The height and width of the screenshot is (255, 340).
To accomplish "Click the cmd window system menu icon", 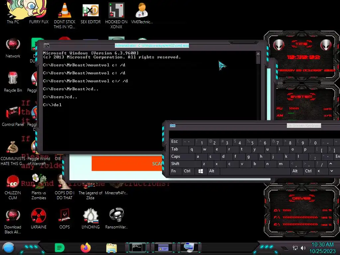I will (46, 46).
